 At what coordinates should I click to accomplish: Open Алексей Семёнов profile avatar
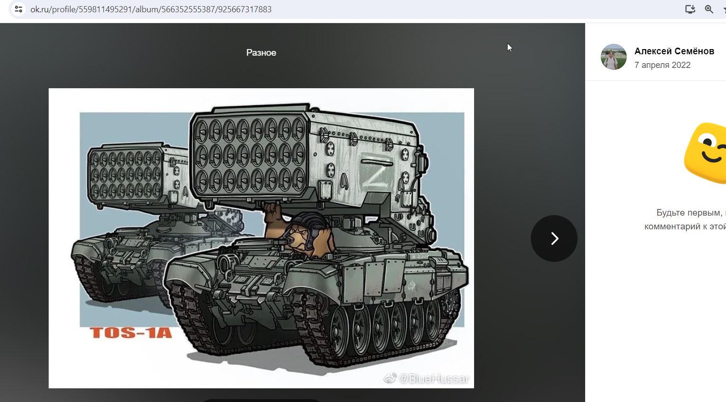614,57
